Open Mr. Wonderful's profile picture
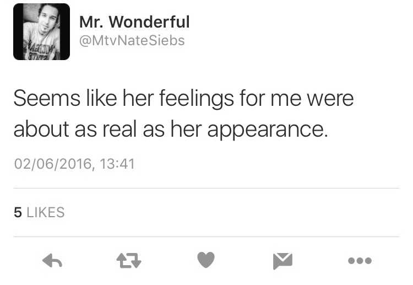This screenshot has width=413, height=285. (x=42, y=31)
